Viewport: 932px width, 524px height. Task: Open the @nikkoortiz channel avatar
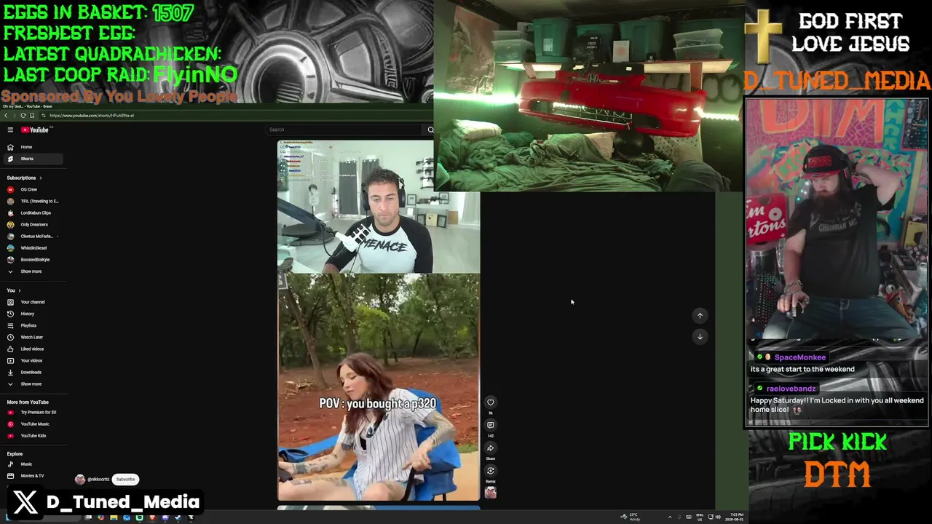tap(80, 480)
